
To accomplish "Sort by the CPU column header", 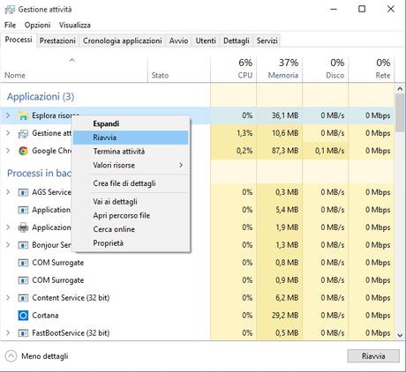I will [x=234, y=70].
